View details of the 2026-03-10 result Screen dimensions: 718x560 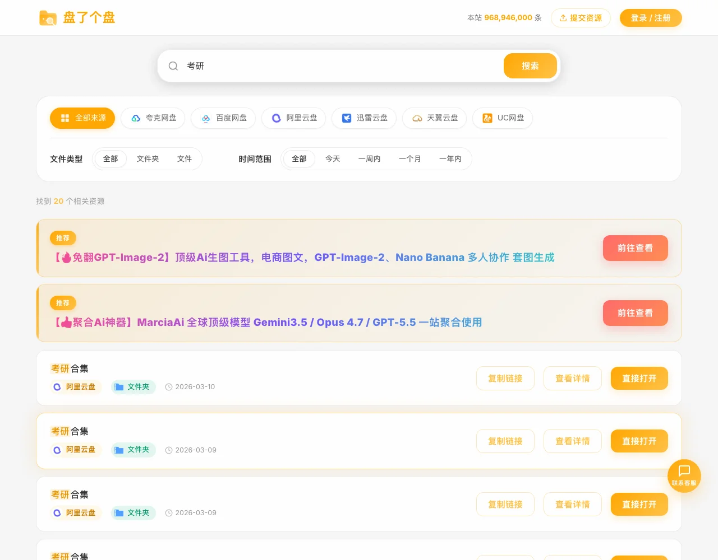(573, 379)
